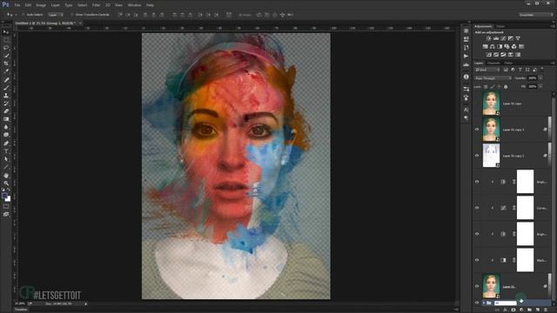Toggle the Auto-Select checkbox
557x313 pixels.
click(x=23, y=15)
